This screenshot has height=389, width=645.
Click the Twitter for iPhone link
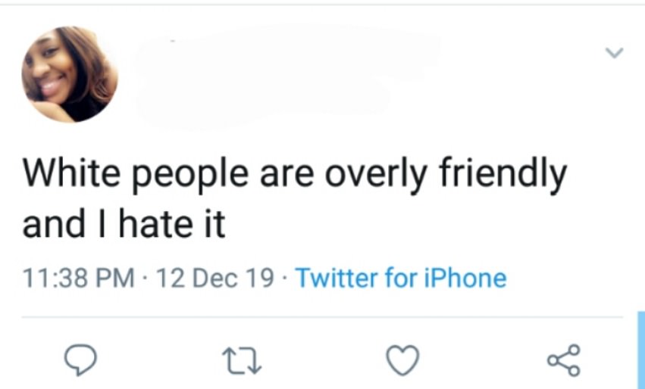tap(401, 278)
